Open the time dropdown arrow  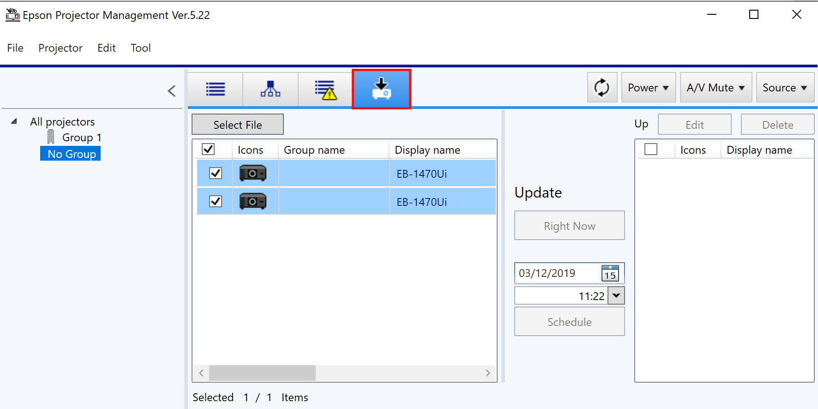616,296
